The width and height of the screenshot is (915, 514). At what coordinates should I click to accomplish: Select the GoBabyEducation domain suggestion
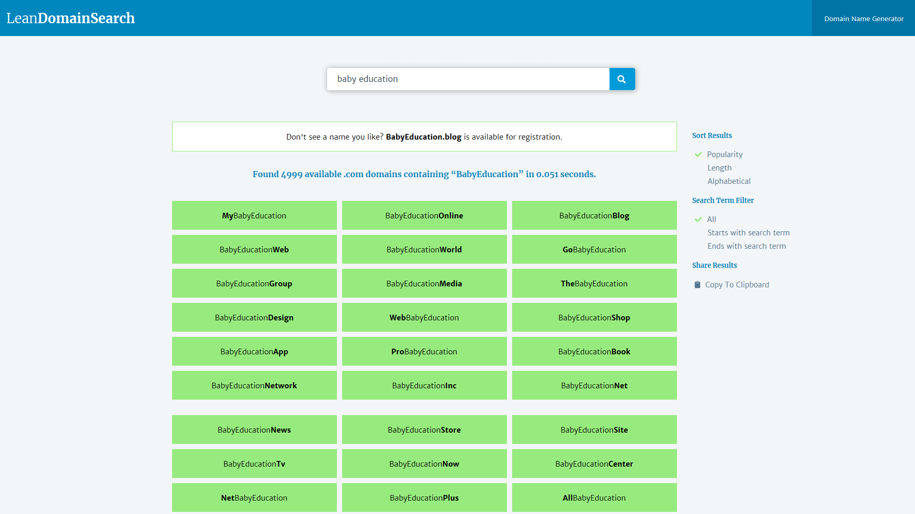click(x=594, y=249)
